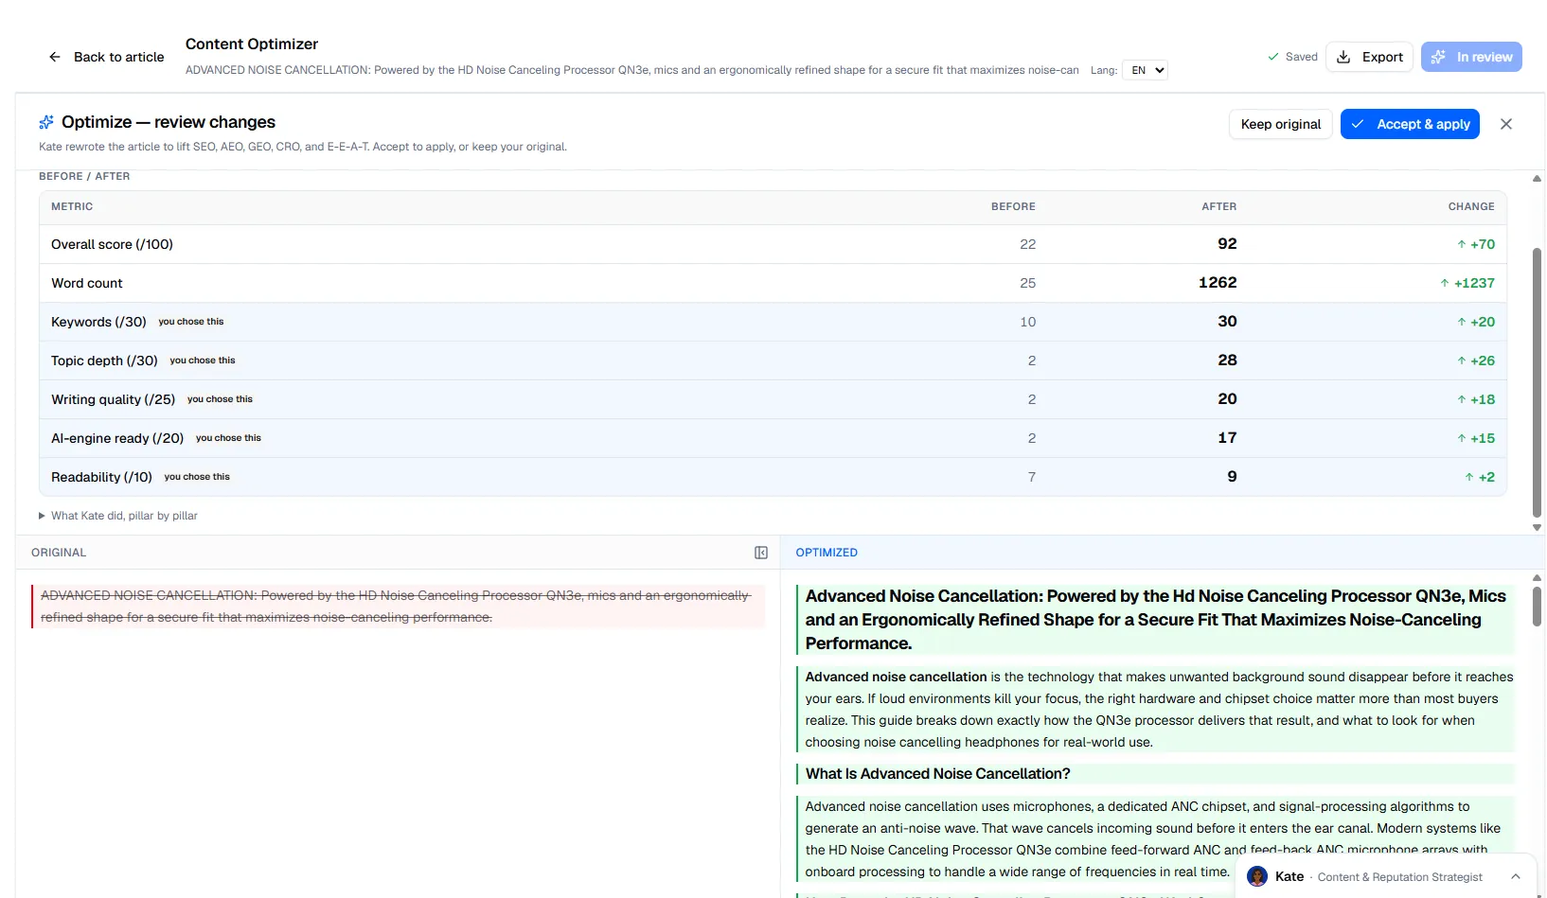Click the struck-through original paragraph
1547x898 pixels.
pyautogui.click(x=396, y=607)
